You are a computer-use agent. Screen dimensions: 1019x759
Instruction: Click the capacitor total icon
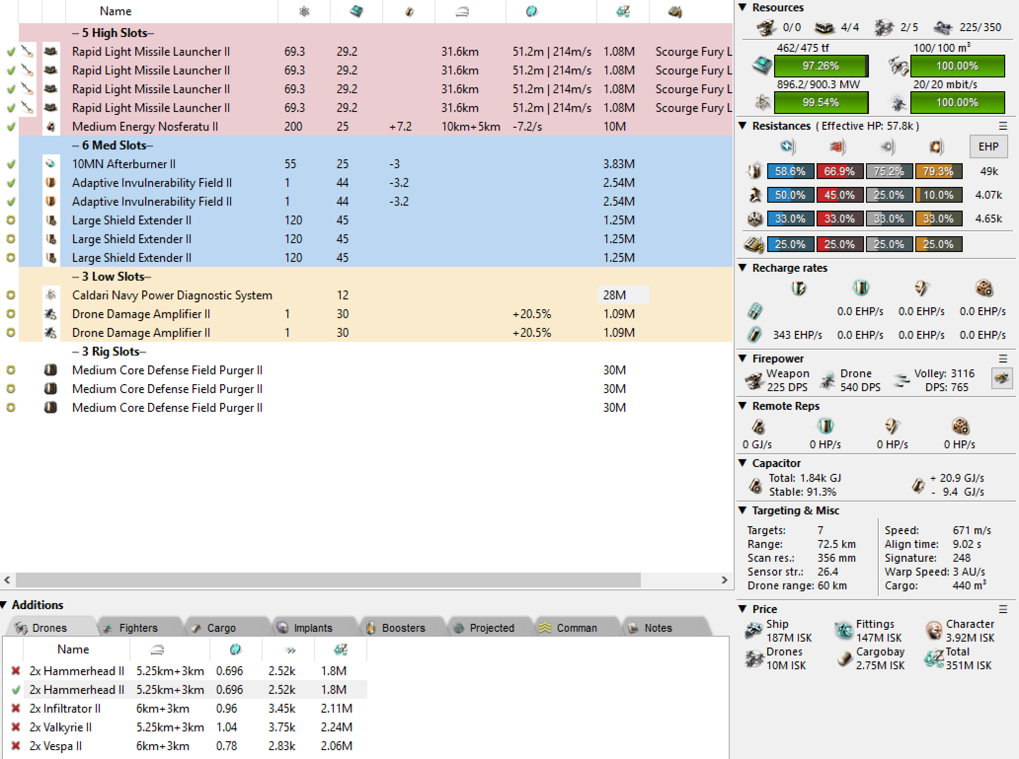point(755,485)
